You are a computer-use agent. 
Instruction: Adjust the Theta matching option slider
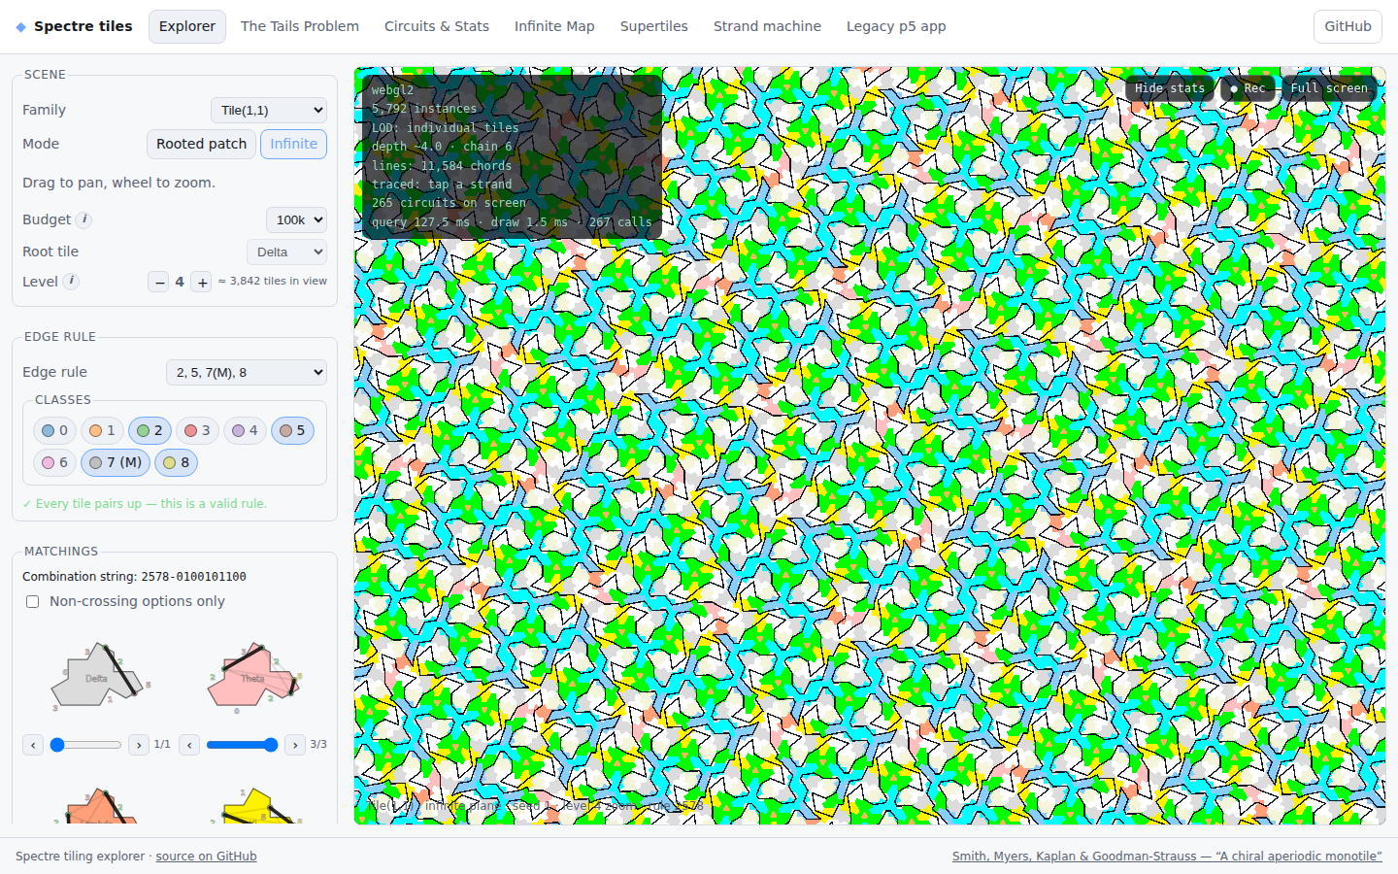tap(243, 745)
